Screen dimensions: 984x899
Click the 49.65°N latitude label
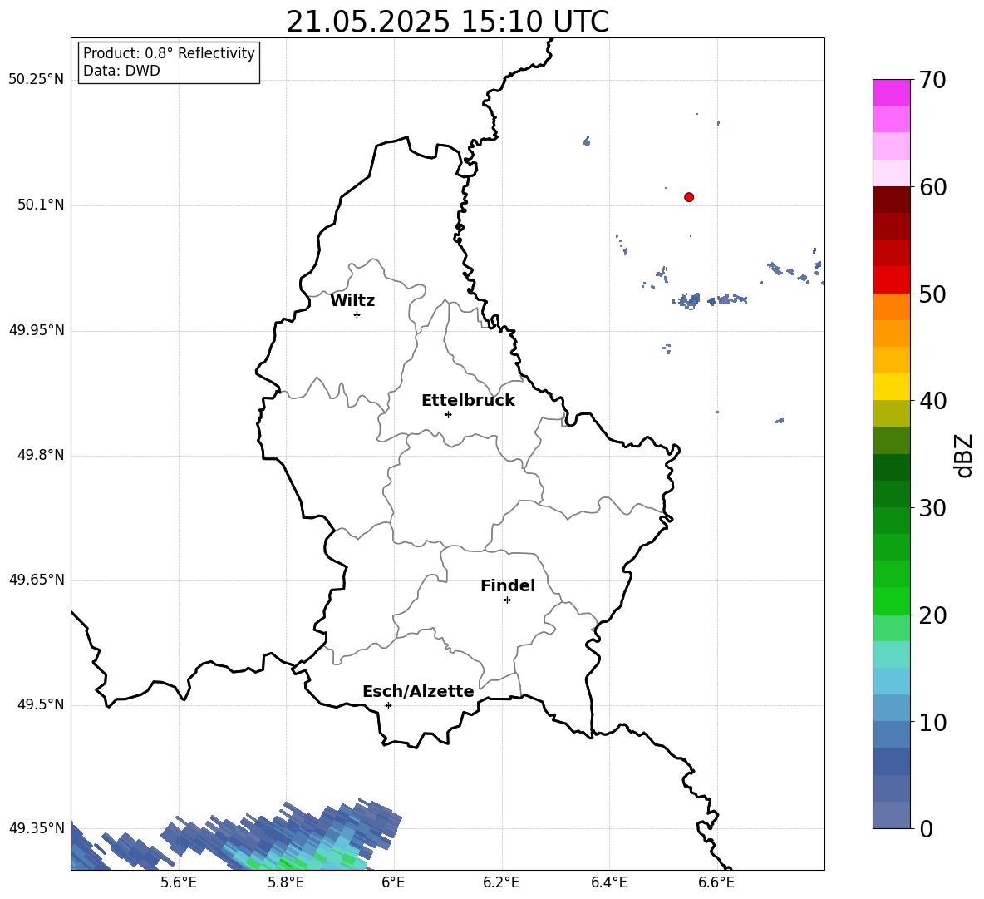(x=37, y=580)
